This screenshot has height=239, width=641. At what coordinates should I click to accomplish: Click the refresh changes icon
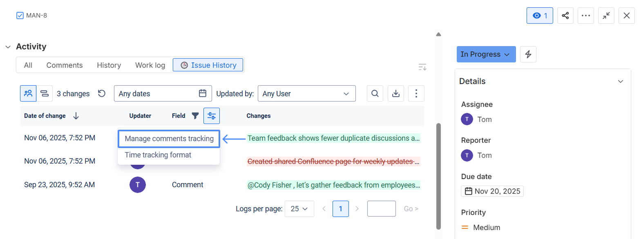[102, 93]
